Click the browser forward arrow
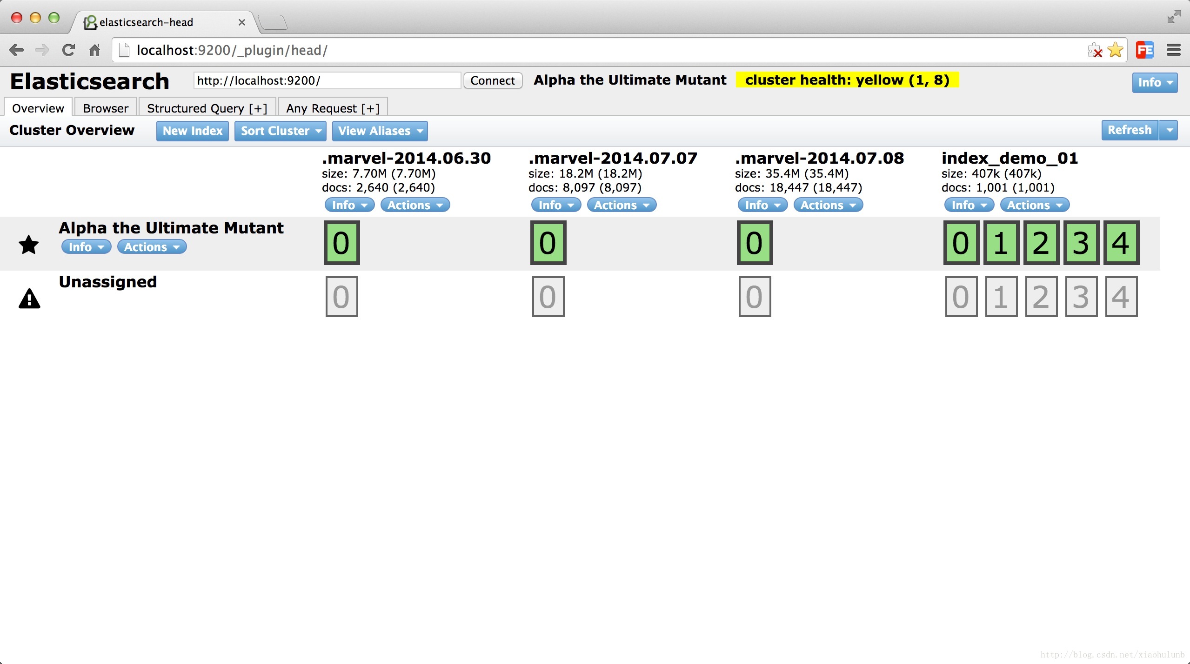The image size is (1190, 664). tap(42, 50)
